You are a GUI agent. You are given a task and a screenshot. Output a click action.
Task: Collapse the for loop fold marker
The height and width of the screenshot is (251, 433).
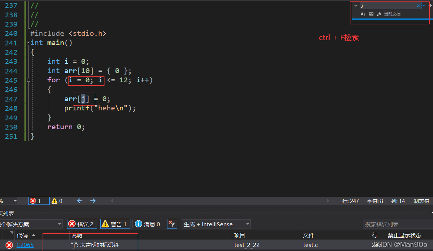[x=29, y=80]
